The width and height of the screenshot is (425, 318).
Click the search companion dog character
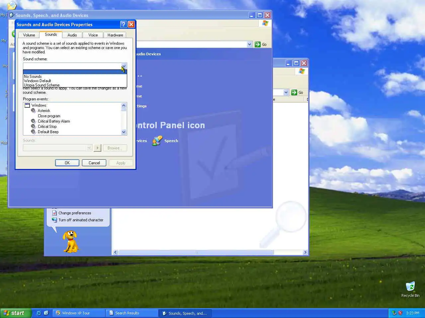(x=71, y=241)
